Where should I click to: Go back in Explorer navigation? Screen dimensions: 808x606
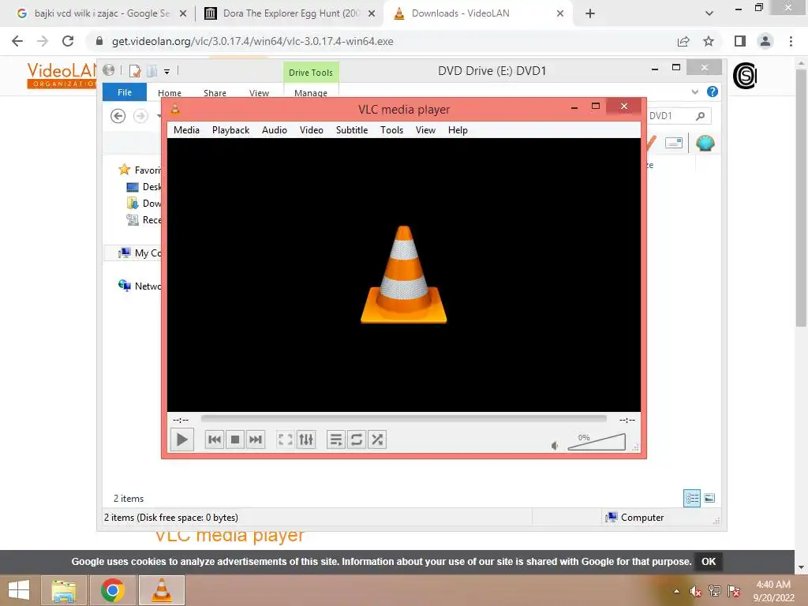pyautogui.click(x=118, y=116)
